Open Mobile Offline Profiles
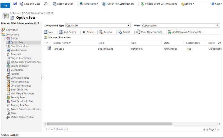The width and height of the screenshot is (223, 138). [20, 117]
